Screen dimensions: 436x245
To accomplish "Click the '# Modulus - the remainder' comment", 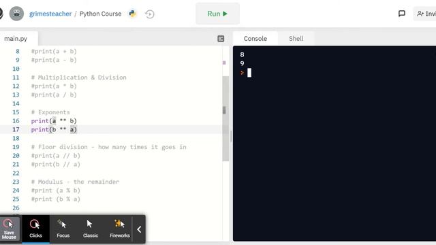I will tap(75, 182).
